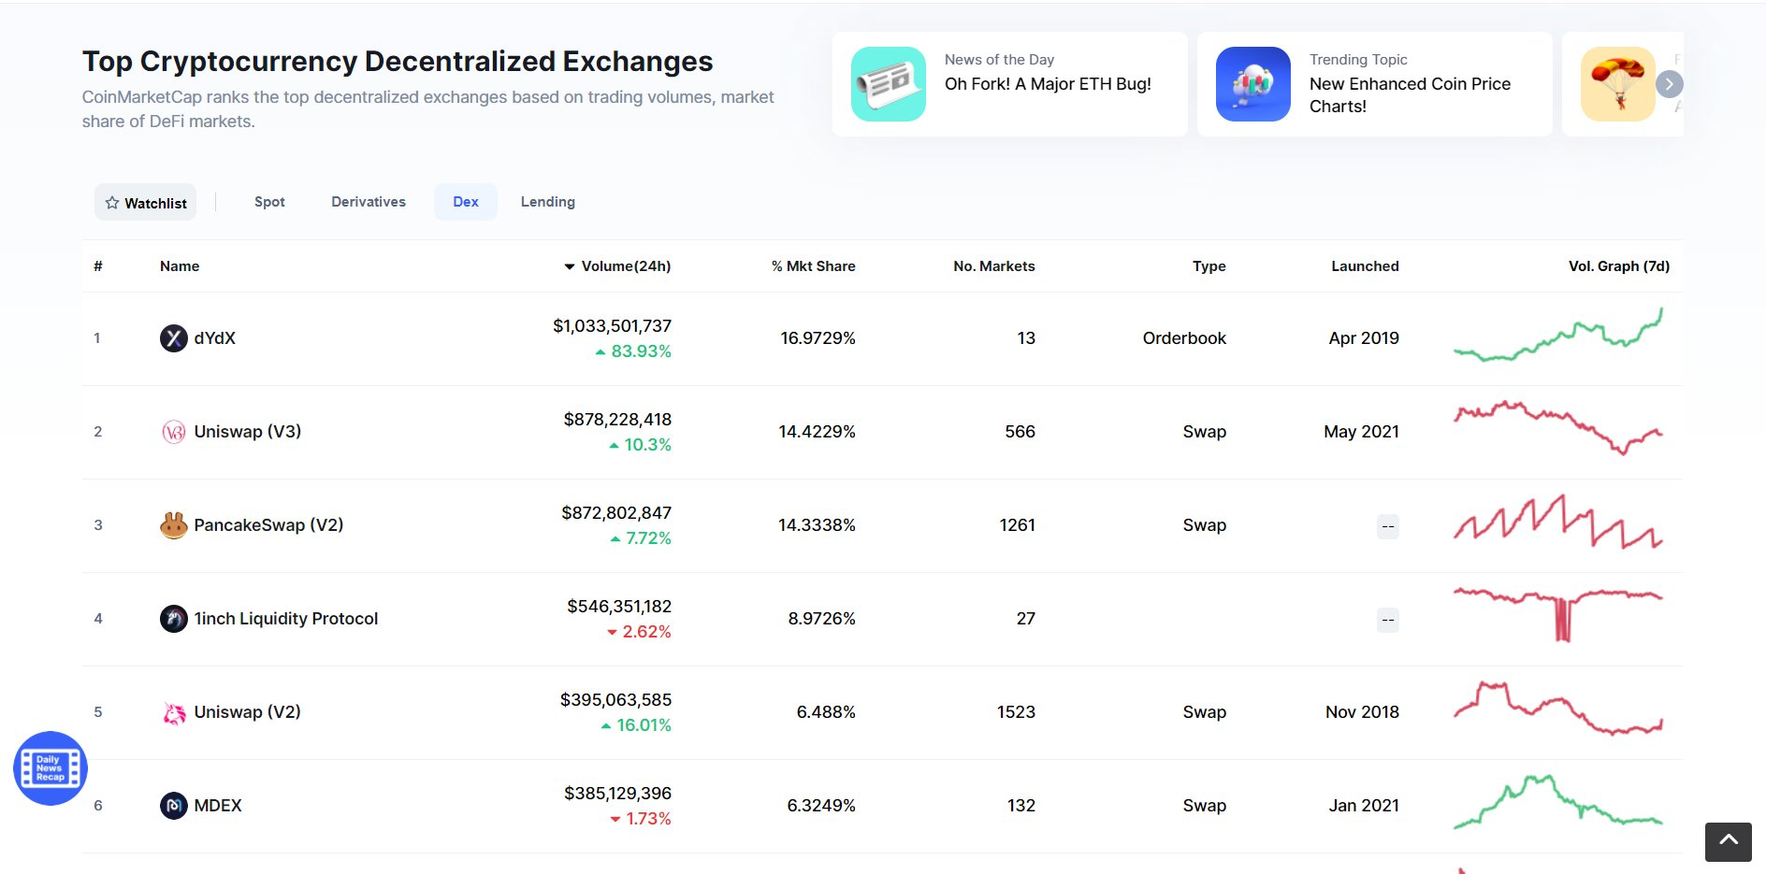Open 'New Enhanced Coin Price Charts!' topic
1766x874 pixels.
(x=1411, y=94)
